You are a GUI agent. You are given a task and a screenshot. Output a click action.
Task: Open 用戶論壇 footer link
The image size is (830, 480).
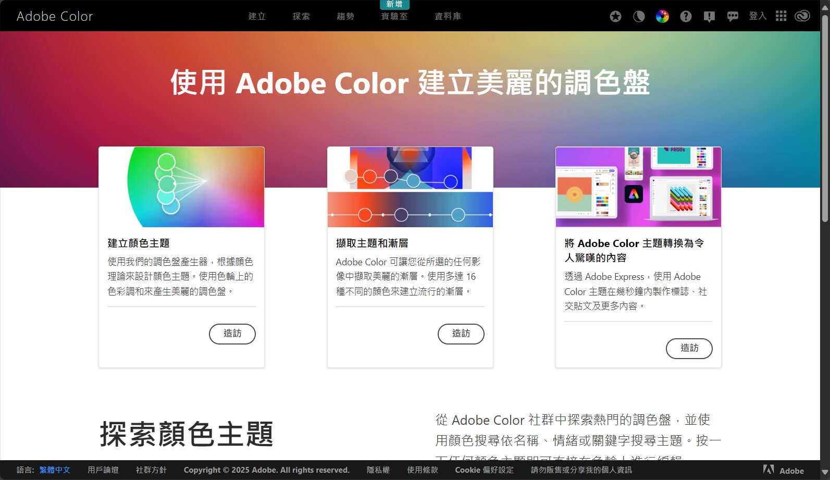pos(103,470)
